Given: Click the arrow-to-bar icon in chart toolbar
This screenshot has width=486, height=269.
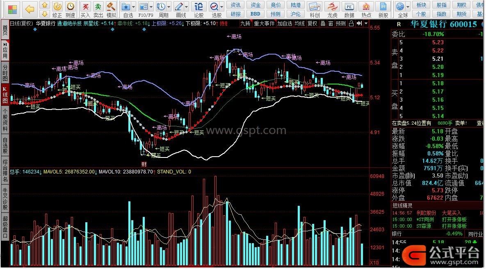Looking at the screenshot, I should (359, 23).
